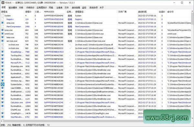Click the lsass.exe process icon
The height and width of the screenshot is (127, 194).
[3, 37]
